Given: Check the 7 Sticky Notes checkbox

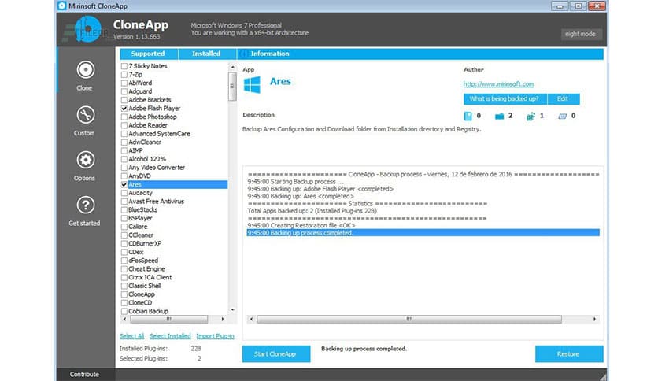Looking at the screenshot, I should pos(124,66).
